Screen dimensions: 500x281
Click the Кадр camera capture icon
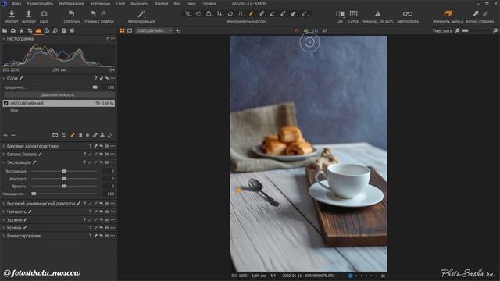tap(44, 14)
